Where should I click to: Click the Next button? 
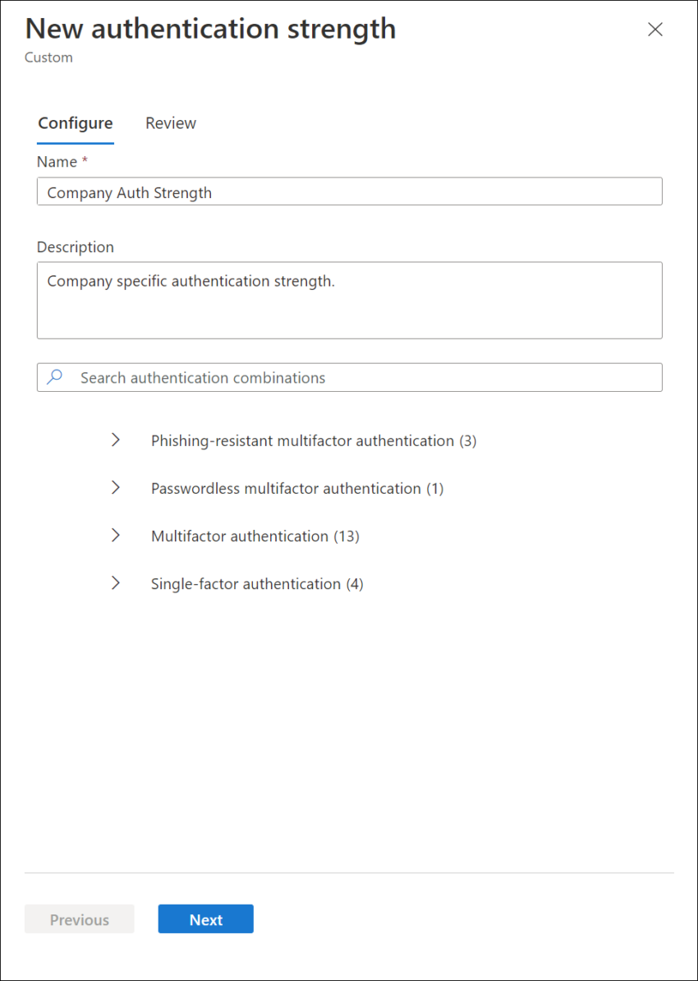click(205, 919)
